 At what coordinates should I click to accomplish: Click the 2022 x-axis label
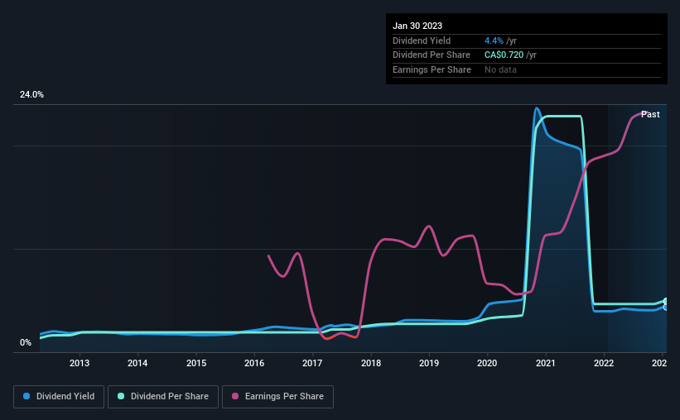coord(604,363)
